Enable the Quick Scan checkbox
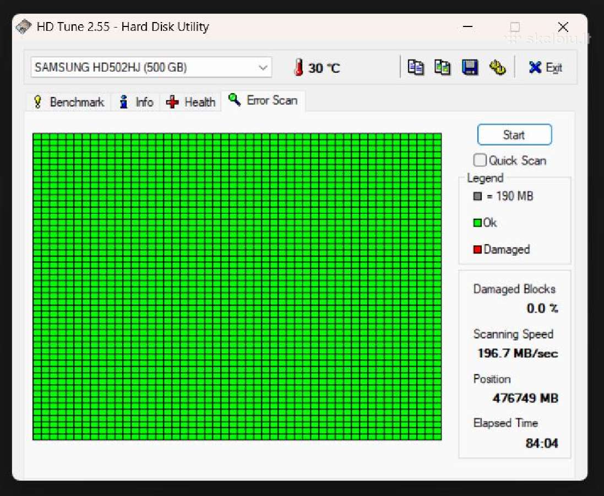 [480, 160]
